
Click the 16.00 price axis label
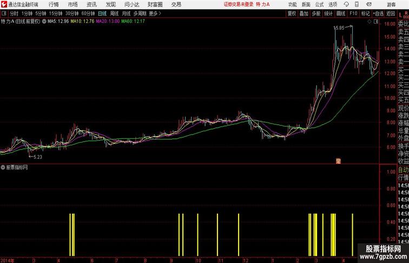(x=390, y=24)
